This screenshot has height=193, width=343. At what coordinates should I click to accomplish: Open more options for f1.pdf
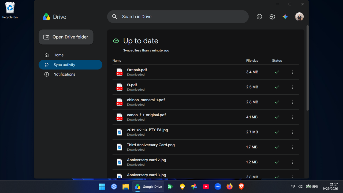293,87
